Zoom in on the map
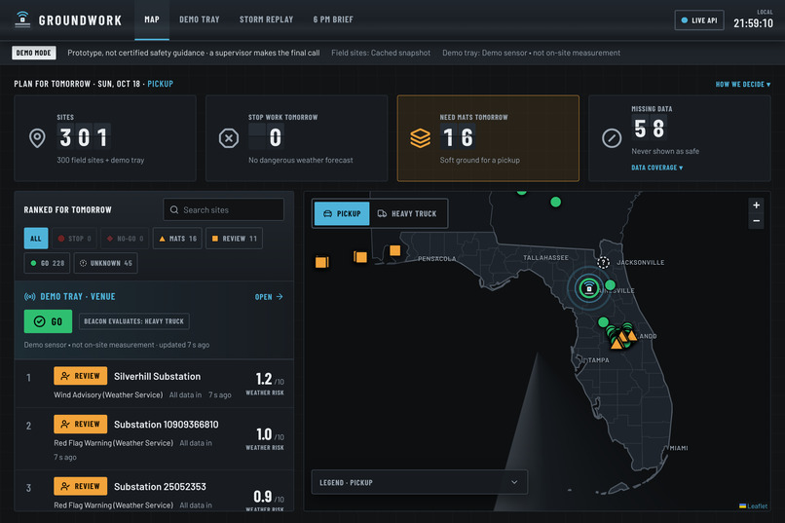Screen dimensions: 785x523 [756, 205]
